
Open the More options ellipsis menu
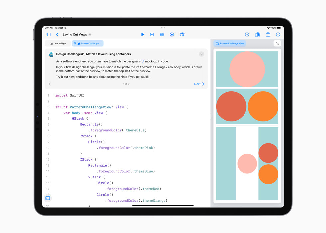click(x=278, y=34)
